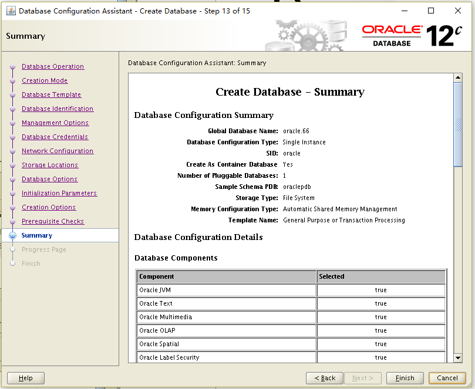Image resolution: width=475 pixels, height=389 pixels.
Task: Click the File System storage type value
Action: coord(299,198)
